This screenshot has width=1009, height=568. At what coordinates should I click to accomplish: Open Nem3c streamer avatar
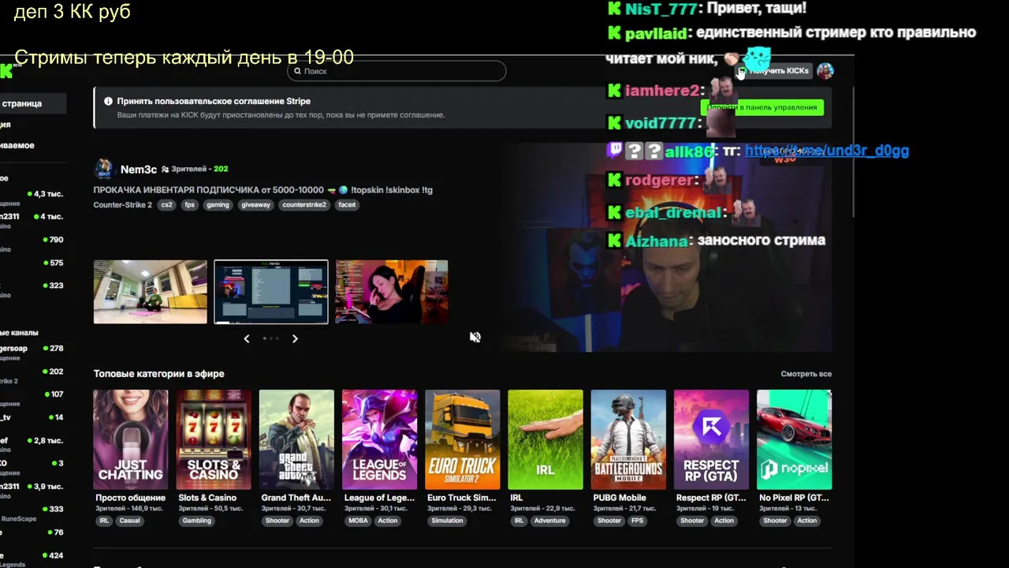pyautogui.click(x=104, y=169)
